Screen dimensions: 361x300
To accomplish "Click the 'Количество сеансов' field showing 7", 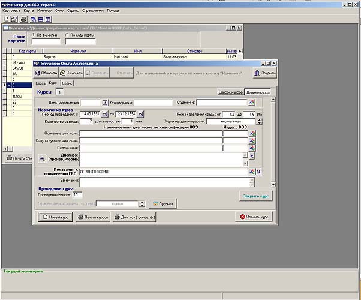I will coord(86,121).
